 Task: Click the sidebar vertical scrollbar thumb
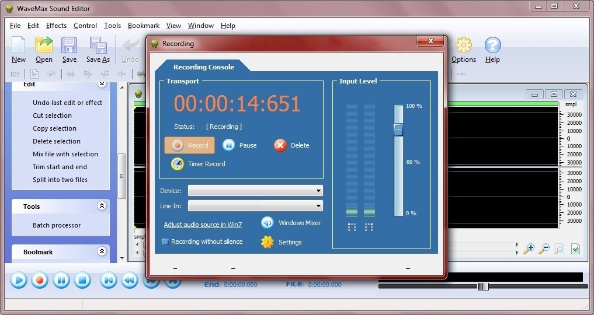click(121, 176)
